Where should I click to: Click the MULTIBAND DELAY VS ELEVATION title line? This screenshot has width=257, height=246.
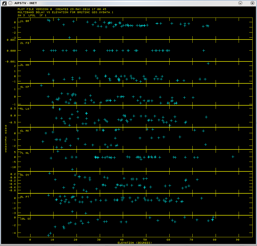tap(65, 12)
